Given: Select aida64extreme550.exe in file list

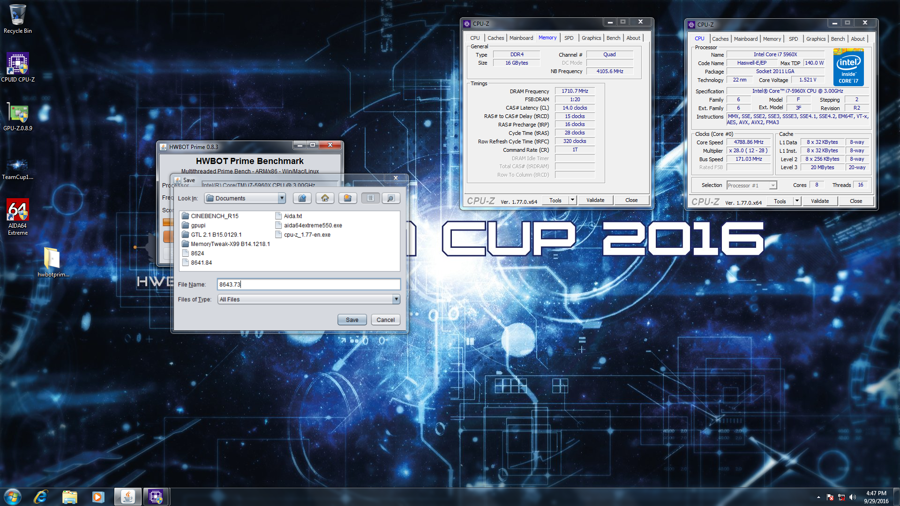Looking at the screenshot, I should click(x=308, y=225).
